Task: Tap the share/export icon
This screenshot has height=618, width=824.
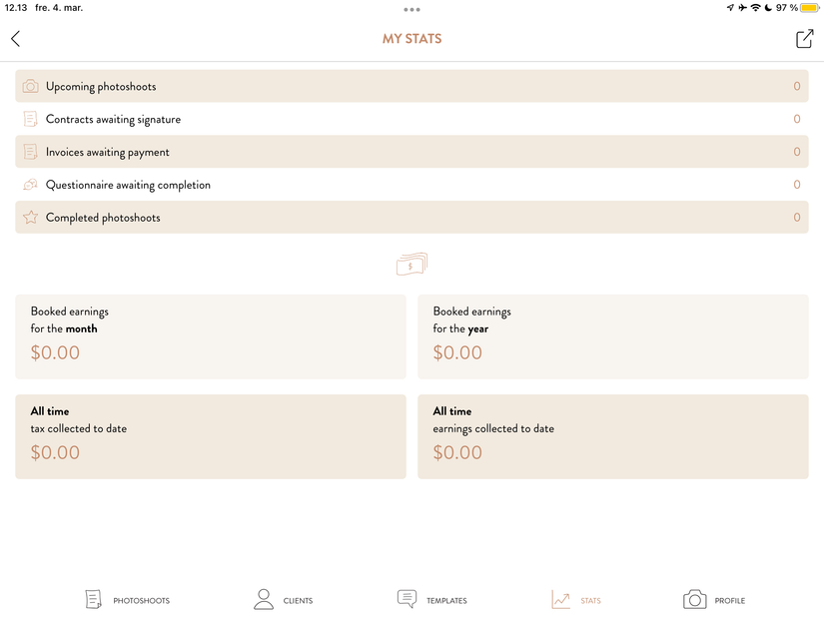Action: 804,39
